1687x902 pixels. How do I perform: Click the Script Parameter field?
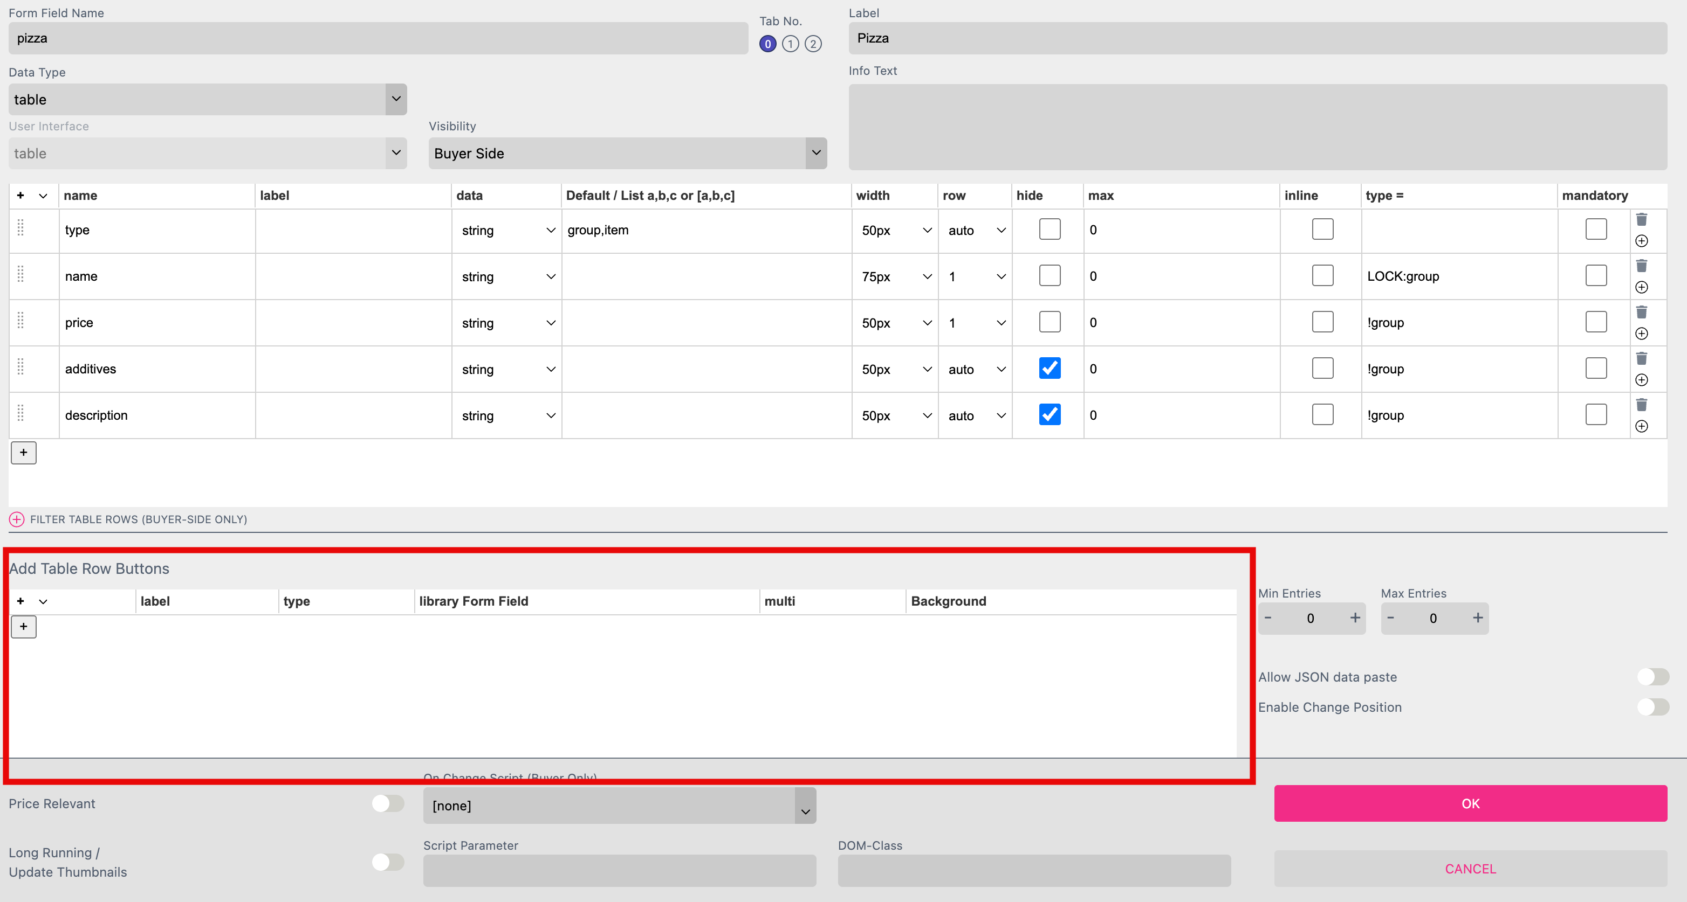[620, 871]
